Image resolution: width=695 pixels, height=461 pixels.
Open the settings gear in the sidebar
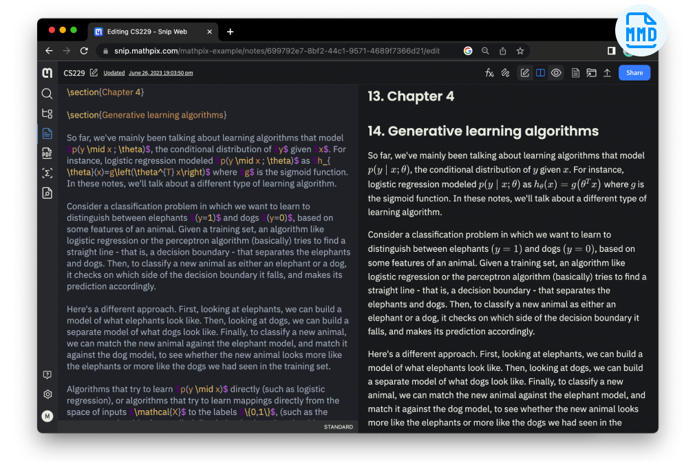(47, 395)
